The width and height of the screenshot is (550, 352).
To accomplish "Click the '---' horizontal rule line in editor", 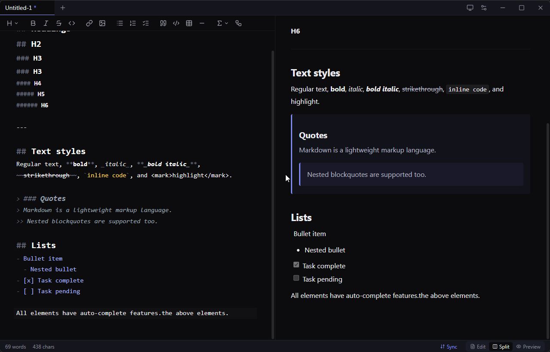I will pyautogui.click(x=21, y=127).
